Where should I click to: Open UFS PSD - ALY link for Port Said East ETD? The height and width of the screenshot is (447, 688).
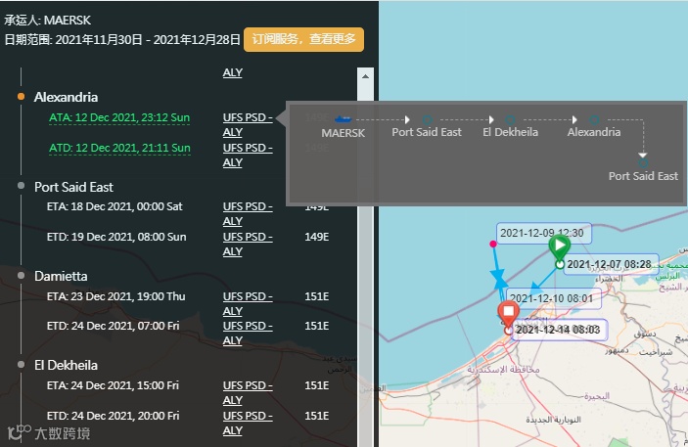click(x=248, y=244)
